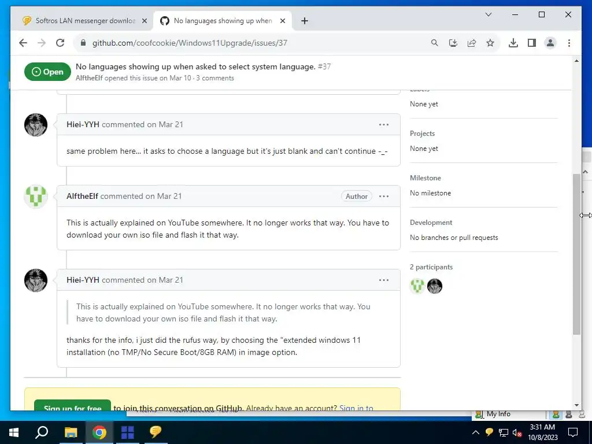Show hidden system tray icons
Viewport: 592px width, 444px height.
[x=476, y=432]
